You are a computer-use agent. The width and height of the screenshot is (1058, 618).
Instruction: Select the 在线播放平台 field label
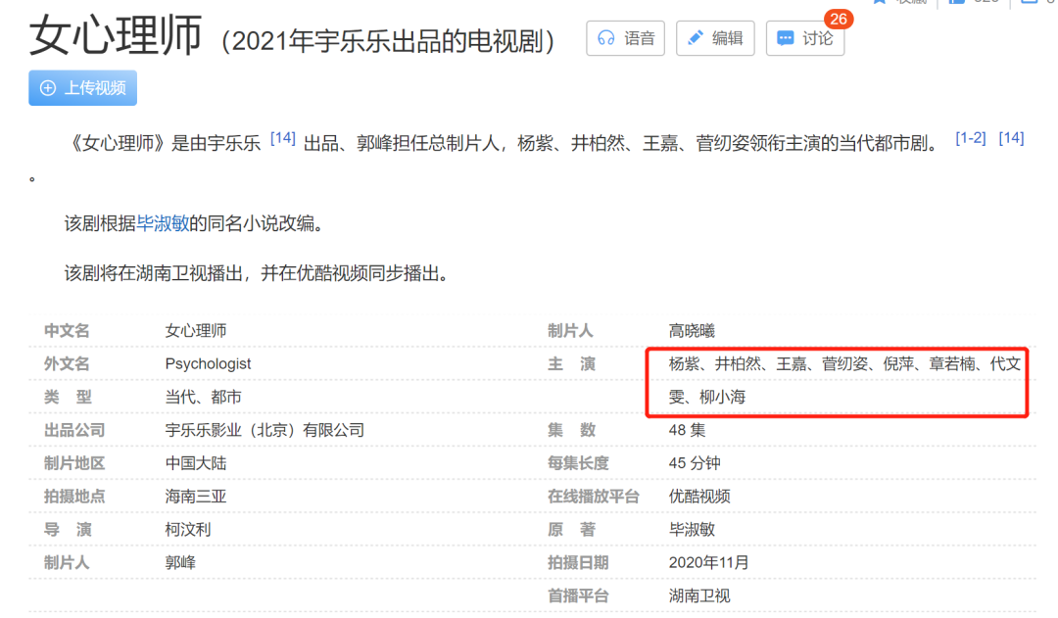coord(593,496)
